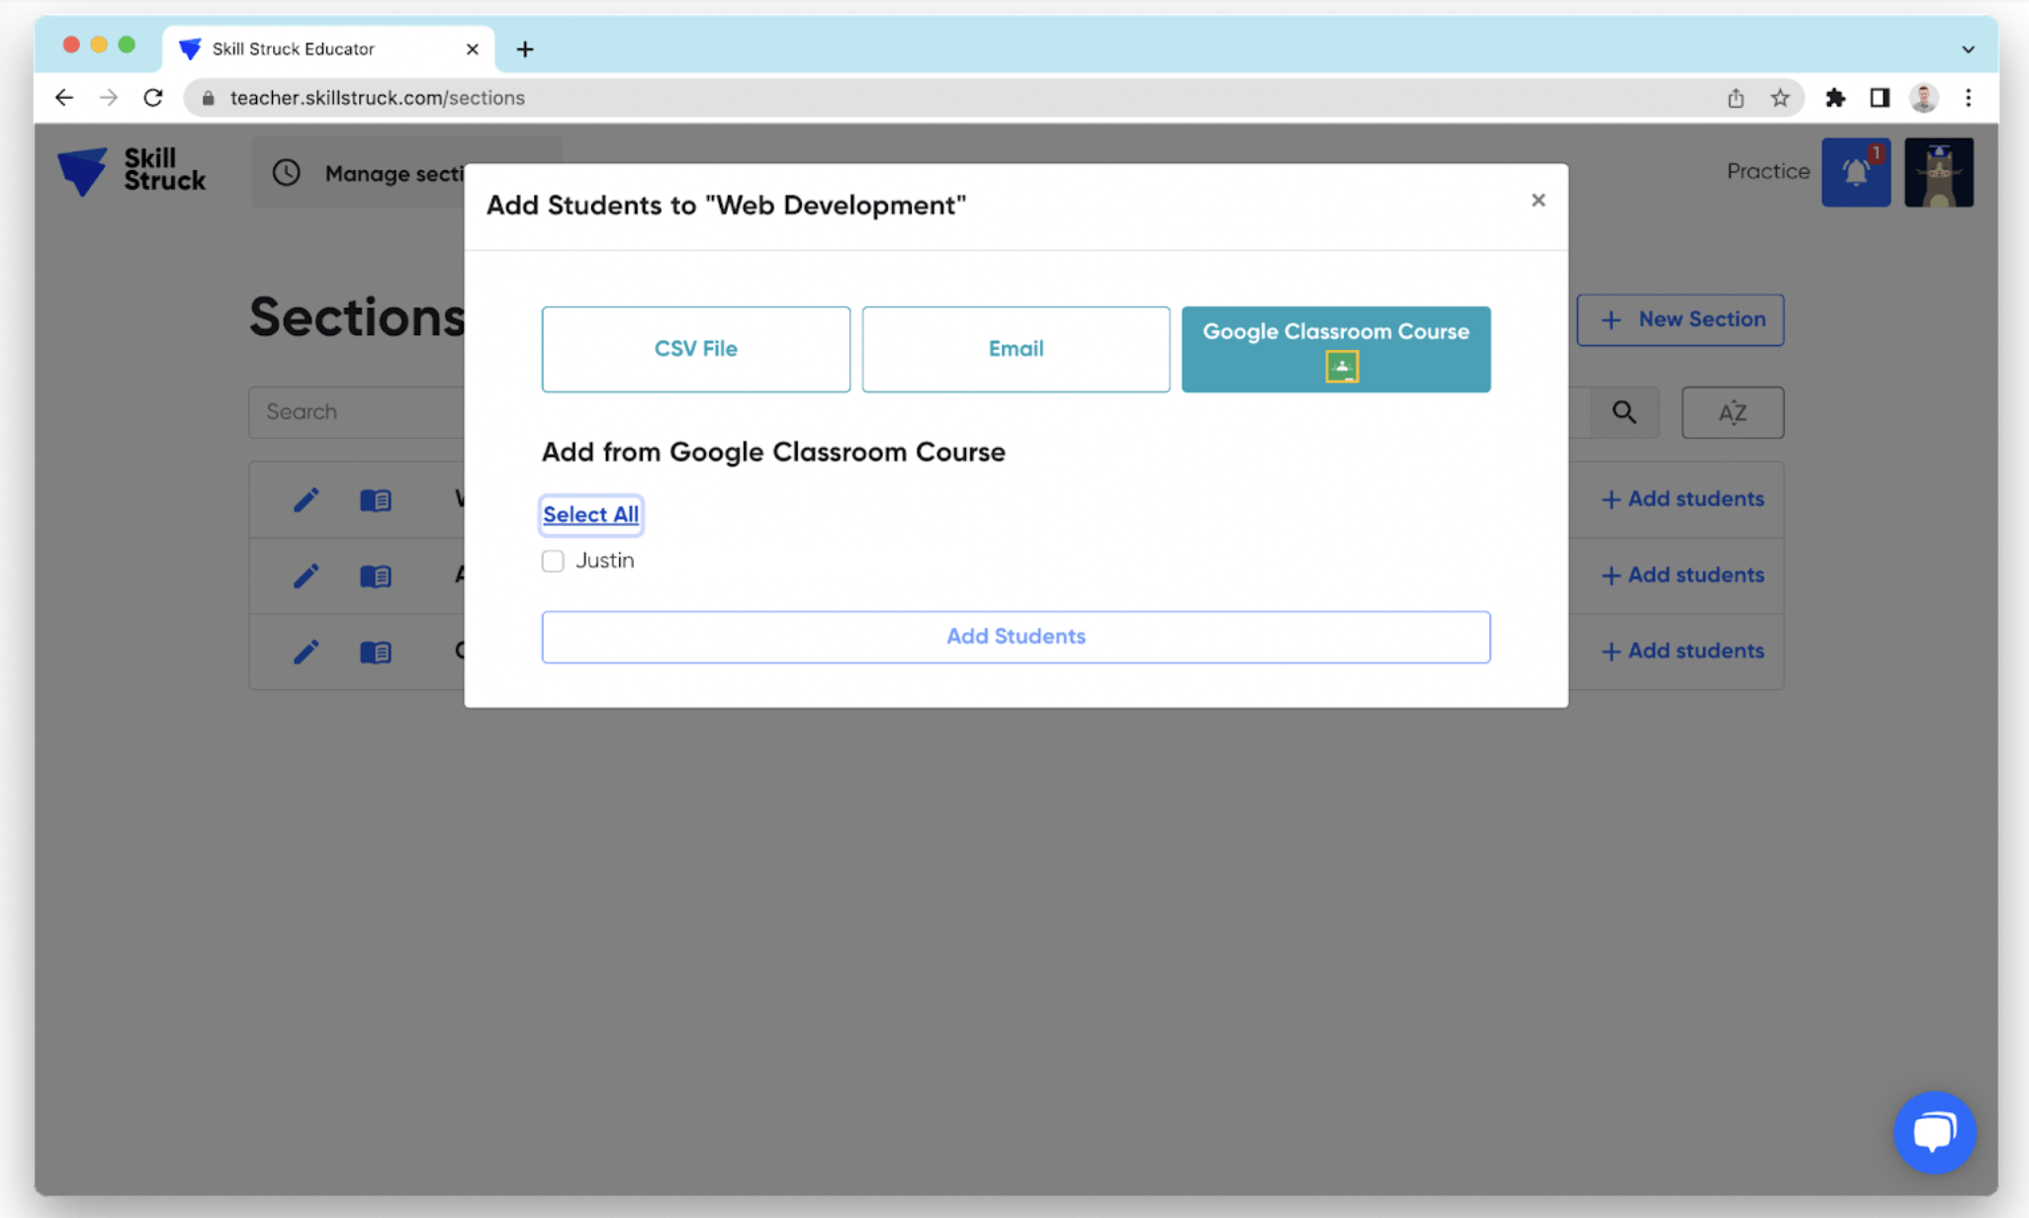Image resolution: width=2029 pixels, height=1218 pixels.
Task: Click the curriculum book icon in the second row
Action: click(x=376, y=575)
